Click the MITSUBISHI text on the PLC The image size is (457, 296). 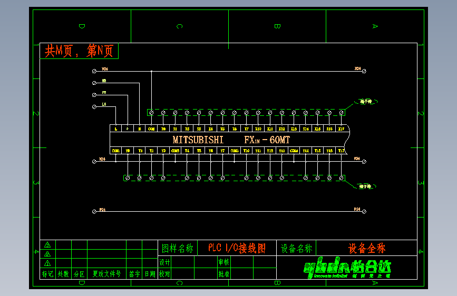click(x=198, y=140)
